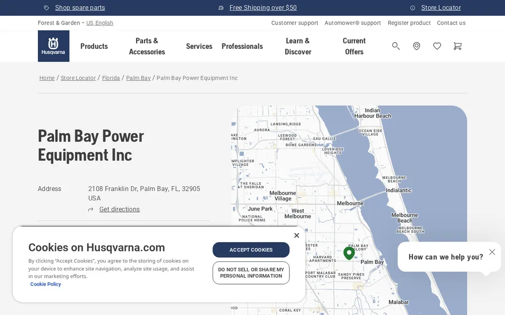Open Automower® support link
505x315 pixels.
point(352,23)
